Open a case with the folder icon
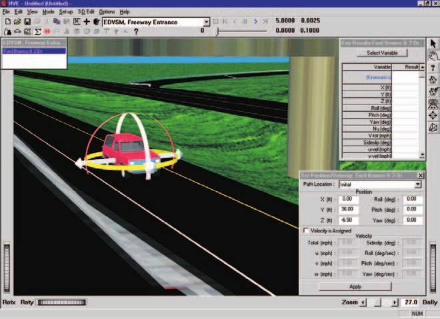 pos(17,21)
